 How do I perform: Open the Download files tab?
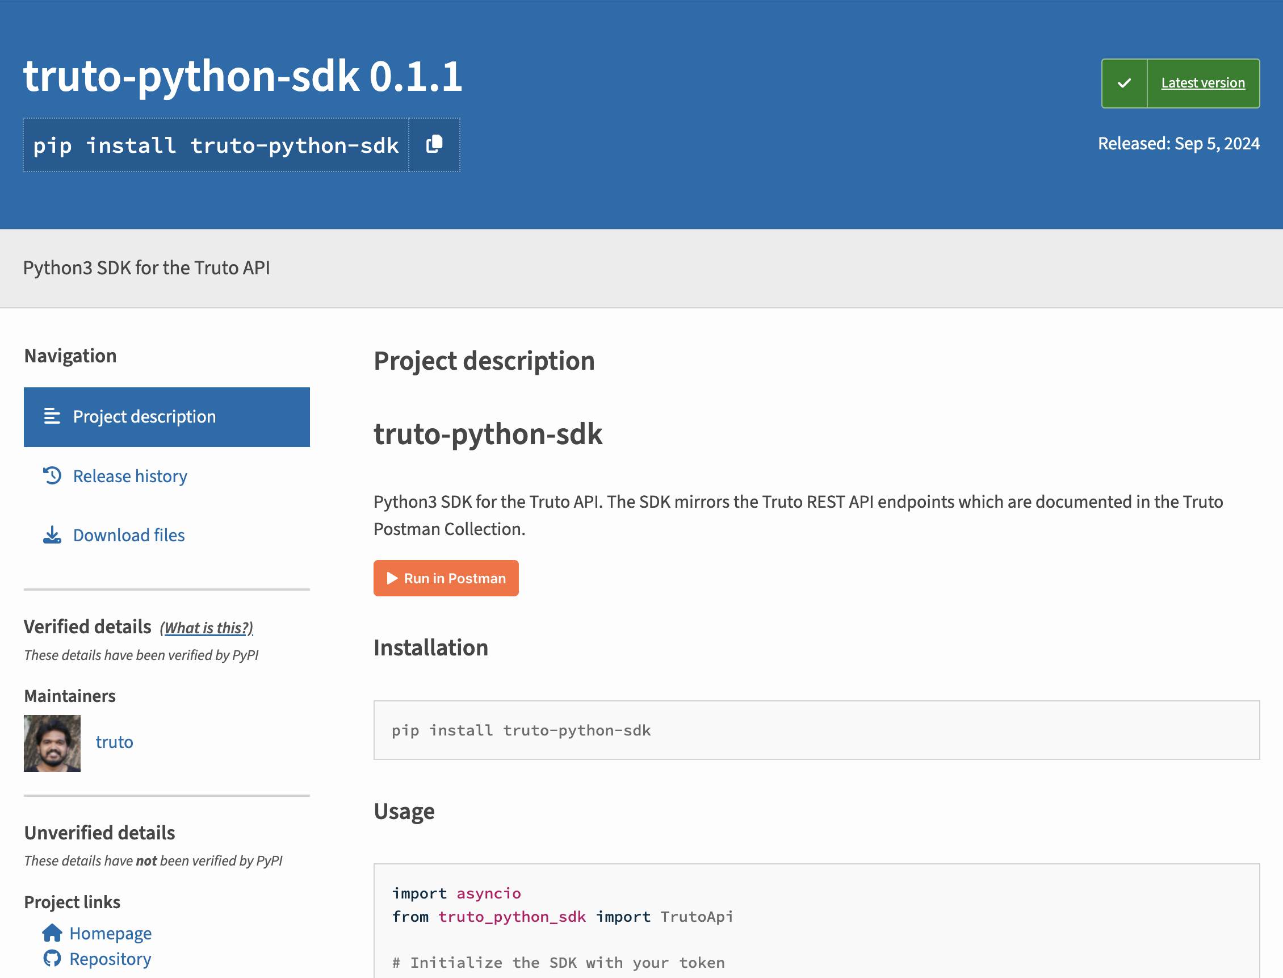click(129, 535)
